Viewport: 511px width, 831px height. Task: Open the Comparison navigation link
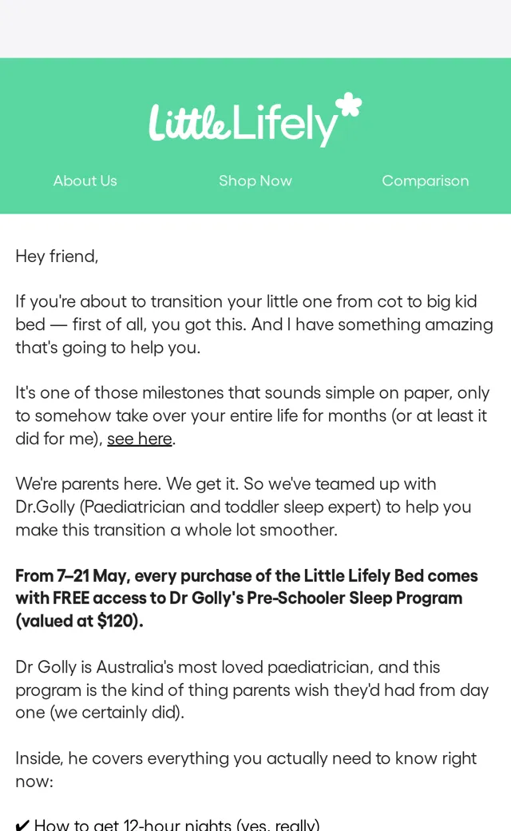coord(426,181)
